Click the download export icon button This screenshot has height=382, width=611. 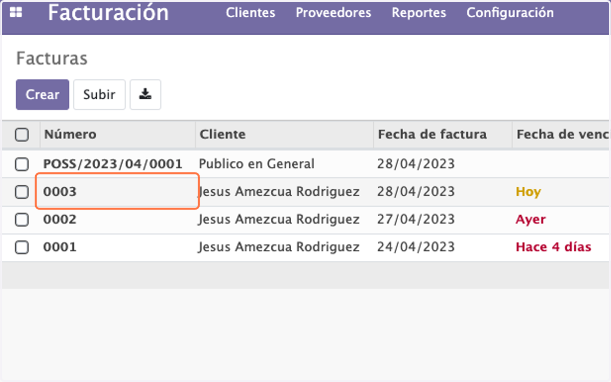[x=146, y=95]
